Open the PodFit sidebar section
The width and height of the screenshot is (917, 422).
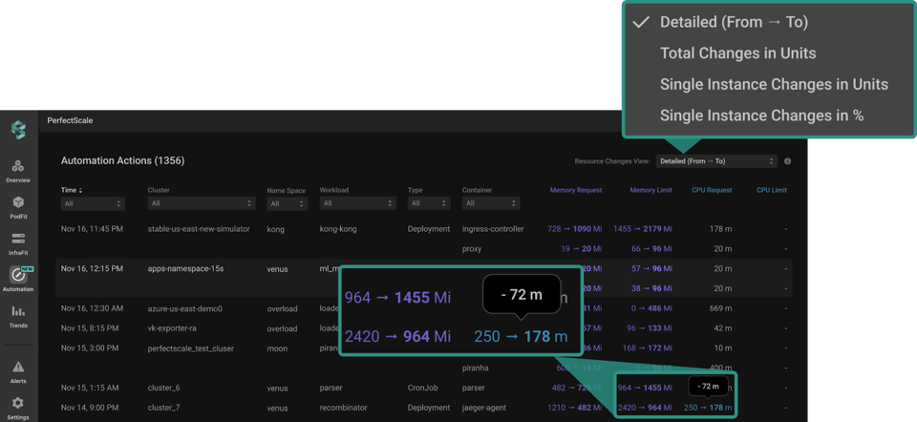[18, 207]
